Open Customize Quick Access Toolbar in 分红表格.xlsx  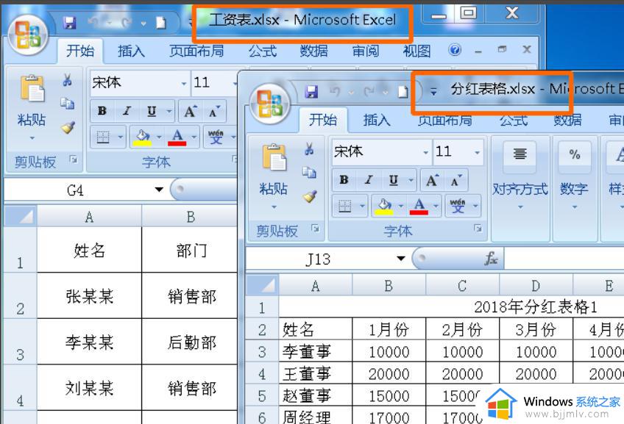(433, 92)
